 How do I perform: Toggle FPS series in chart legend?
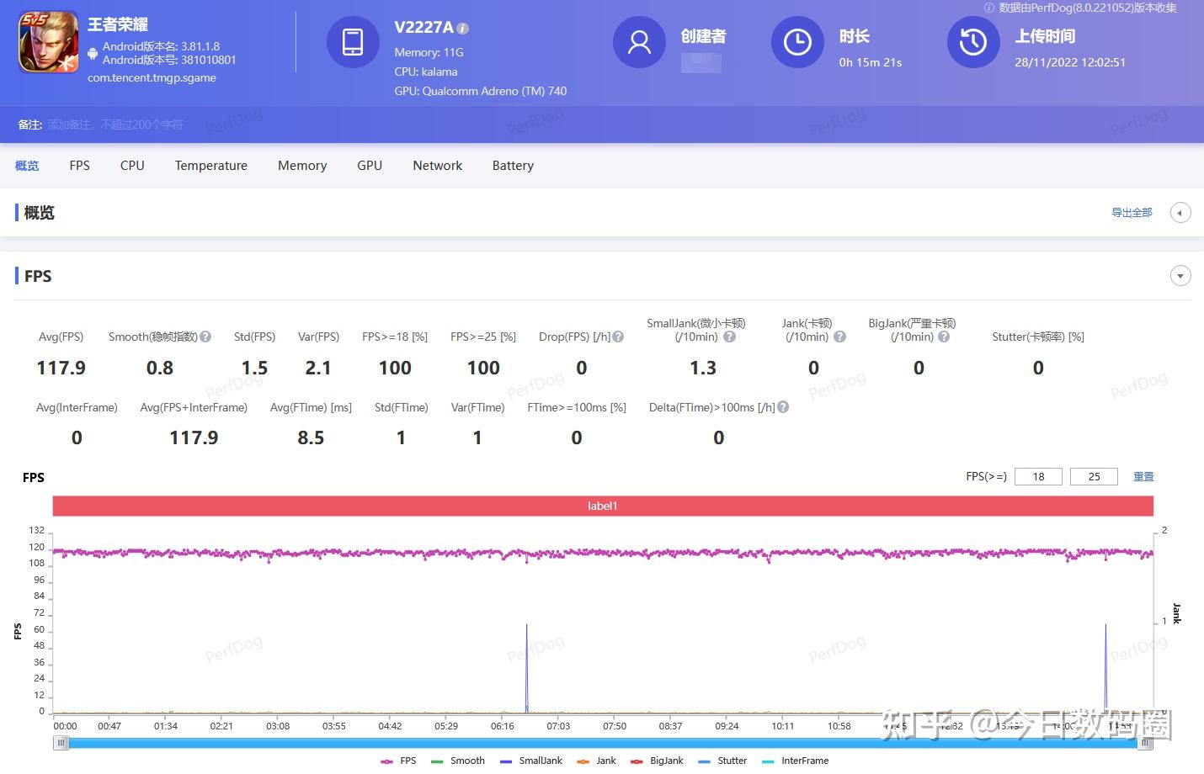pyautogui.click(x=398, y=761)
